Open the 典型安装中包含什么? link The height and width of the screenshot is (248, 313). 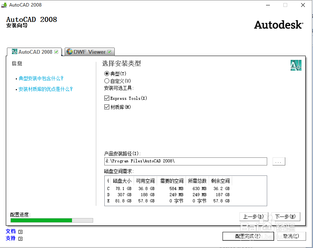coord(41,78)
